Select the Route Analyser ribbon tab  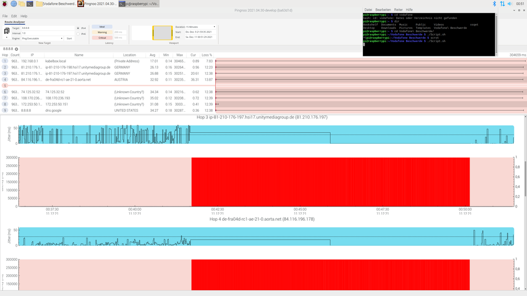15,22
